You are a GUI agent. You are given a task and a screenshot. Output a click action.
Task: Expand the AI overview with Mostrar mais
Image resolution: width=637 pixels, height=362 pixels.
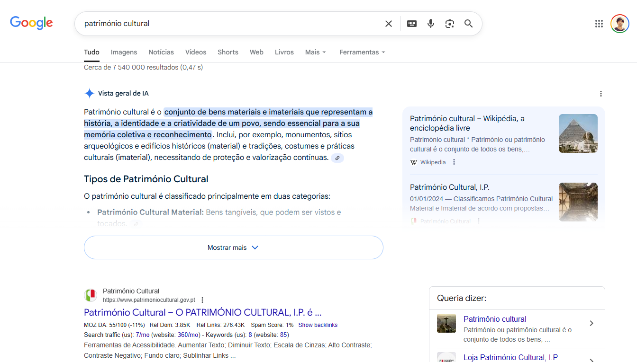pyautogui.click(x=233, y=247)
